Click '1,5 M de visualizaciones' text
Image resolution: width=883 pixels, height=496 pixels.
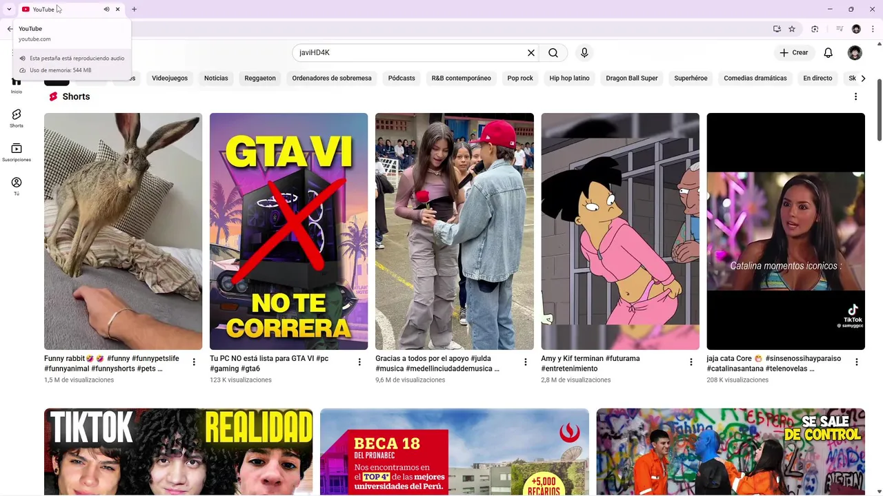click(x=79, y=380)
